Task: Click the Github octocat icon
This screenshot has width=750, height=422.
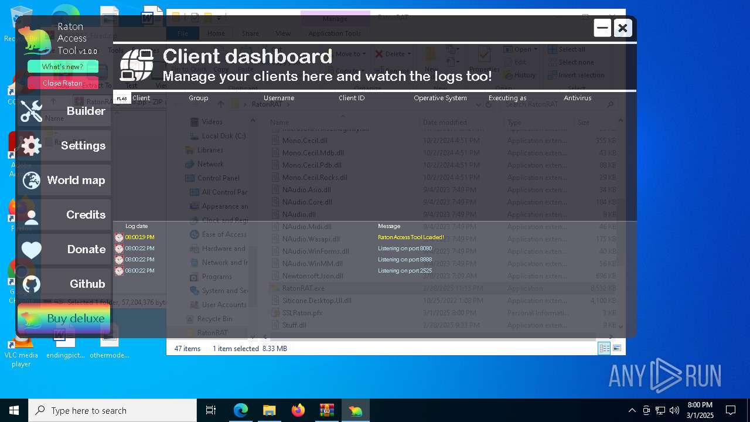Action: point(31,284)
